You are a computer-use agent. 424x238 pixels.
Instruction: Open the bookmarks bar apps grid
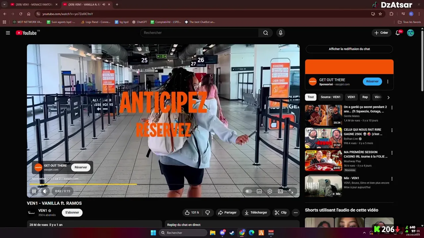click(x=4, y=22)
